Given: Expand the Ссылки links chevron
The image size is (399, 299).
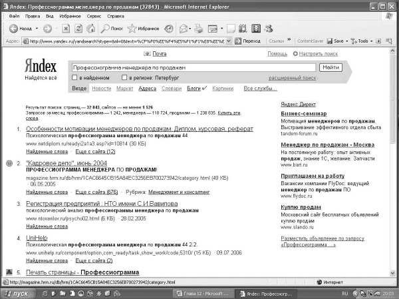Looking at the screenshot, I should [289, 39].
